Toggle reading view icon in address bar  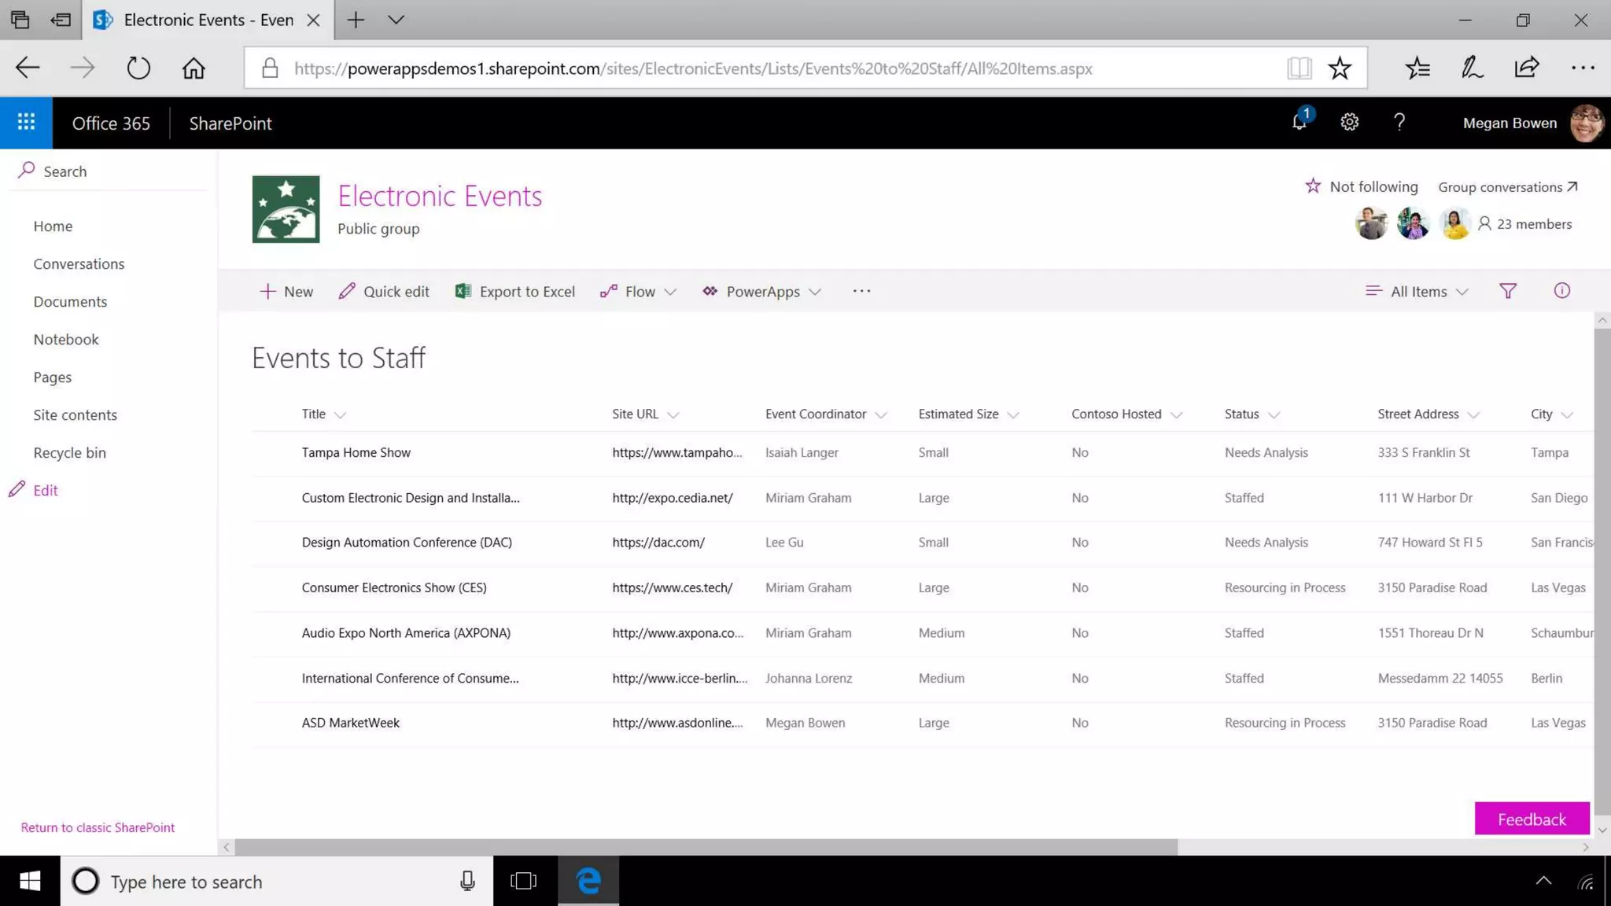1299,68
